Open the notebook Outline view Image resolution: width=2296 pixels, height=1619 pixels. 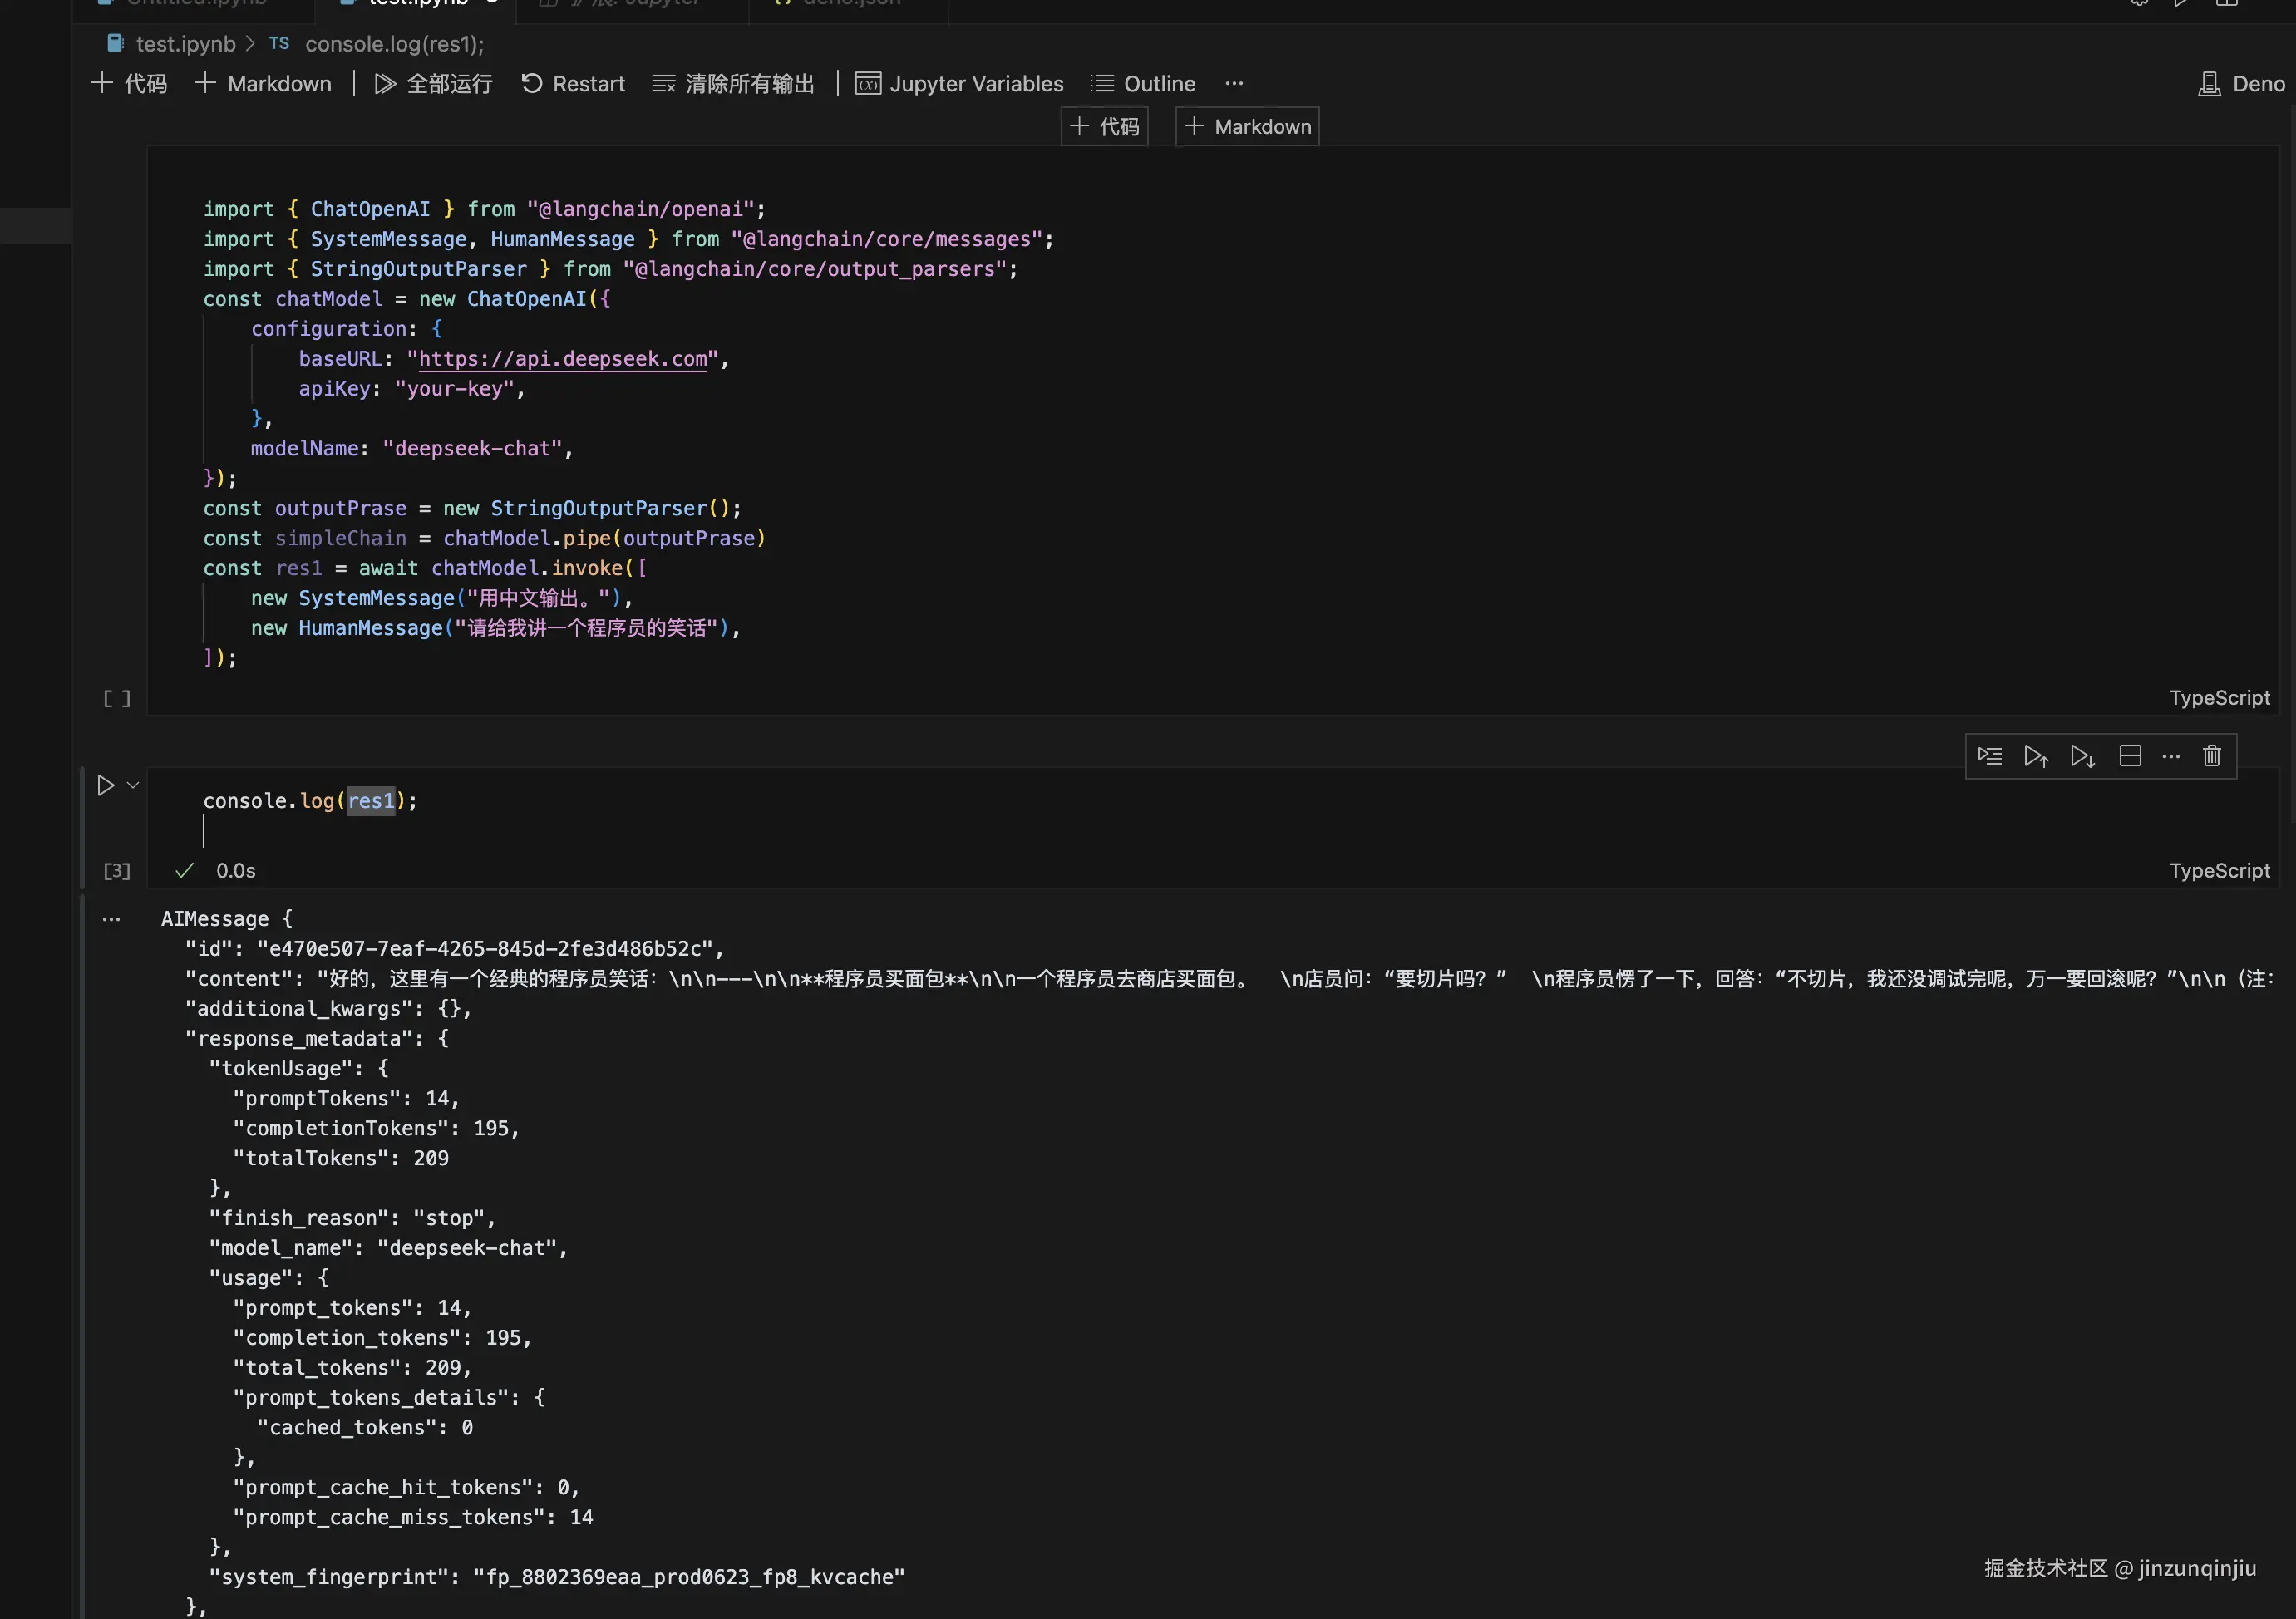1143,84
